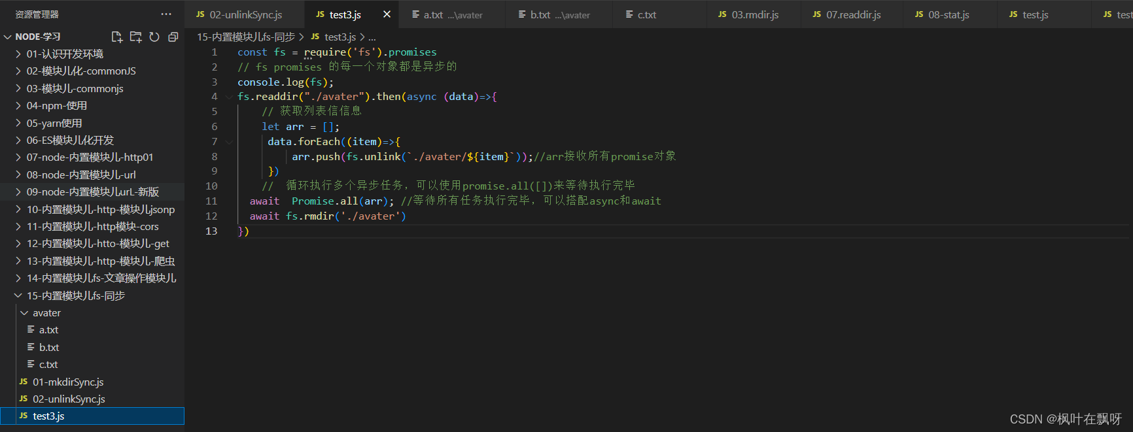Click the JS icon on 08-stat.js tab
Viewport: 1133px width, 432px height.
[x=919, y=14]
